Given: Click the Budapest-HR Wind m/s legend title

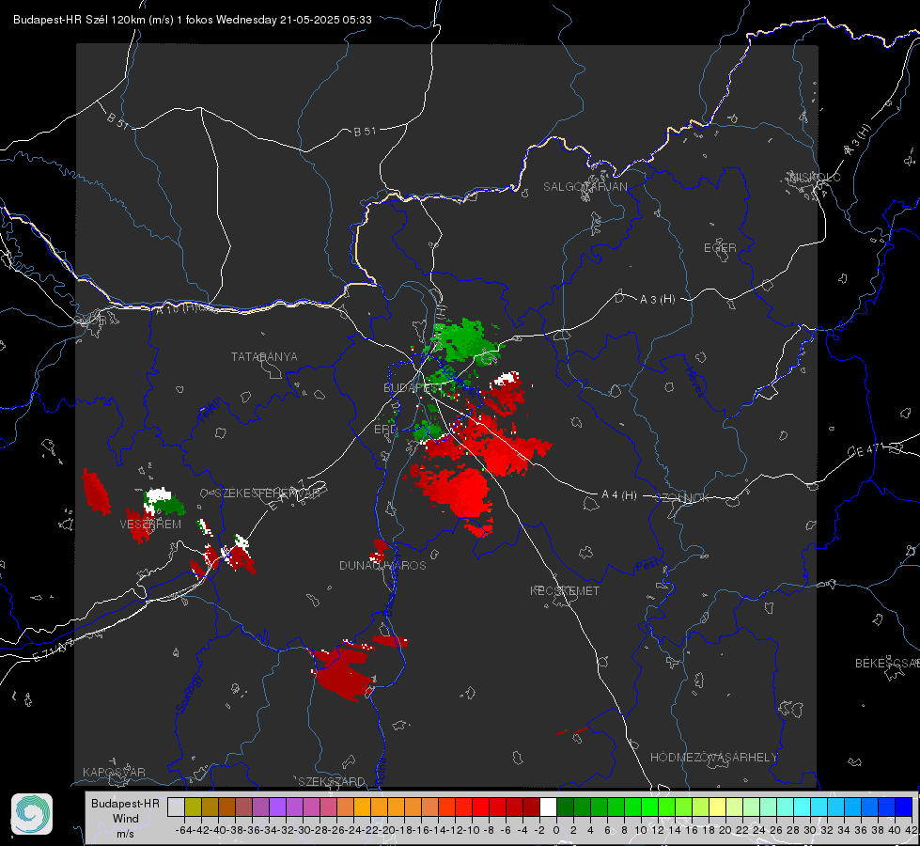Looking at the screenshot, I should tap(126, 818).
